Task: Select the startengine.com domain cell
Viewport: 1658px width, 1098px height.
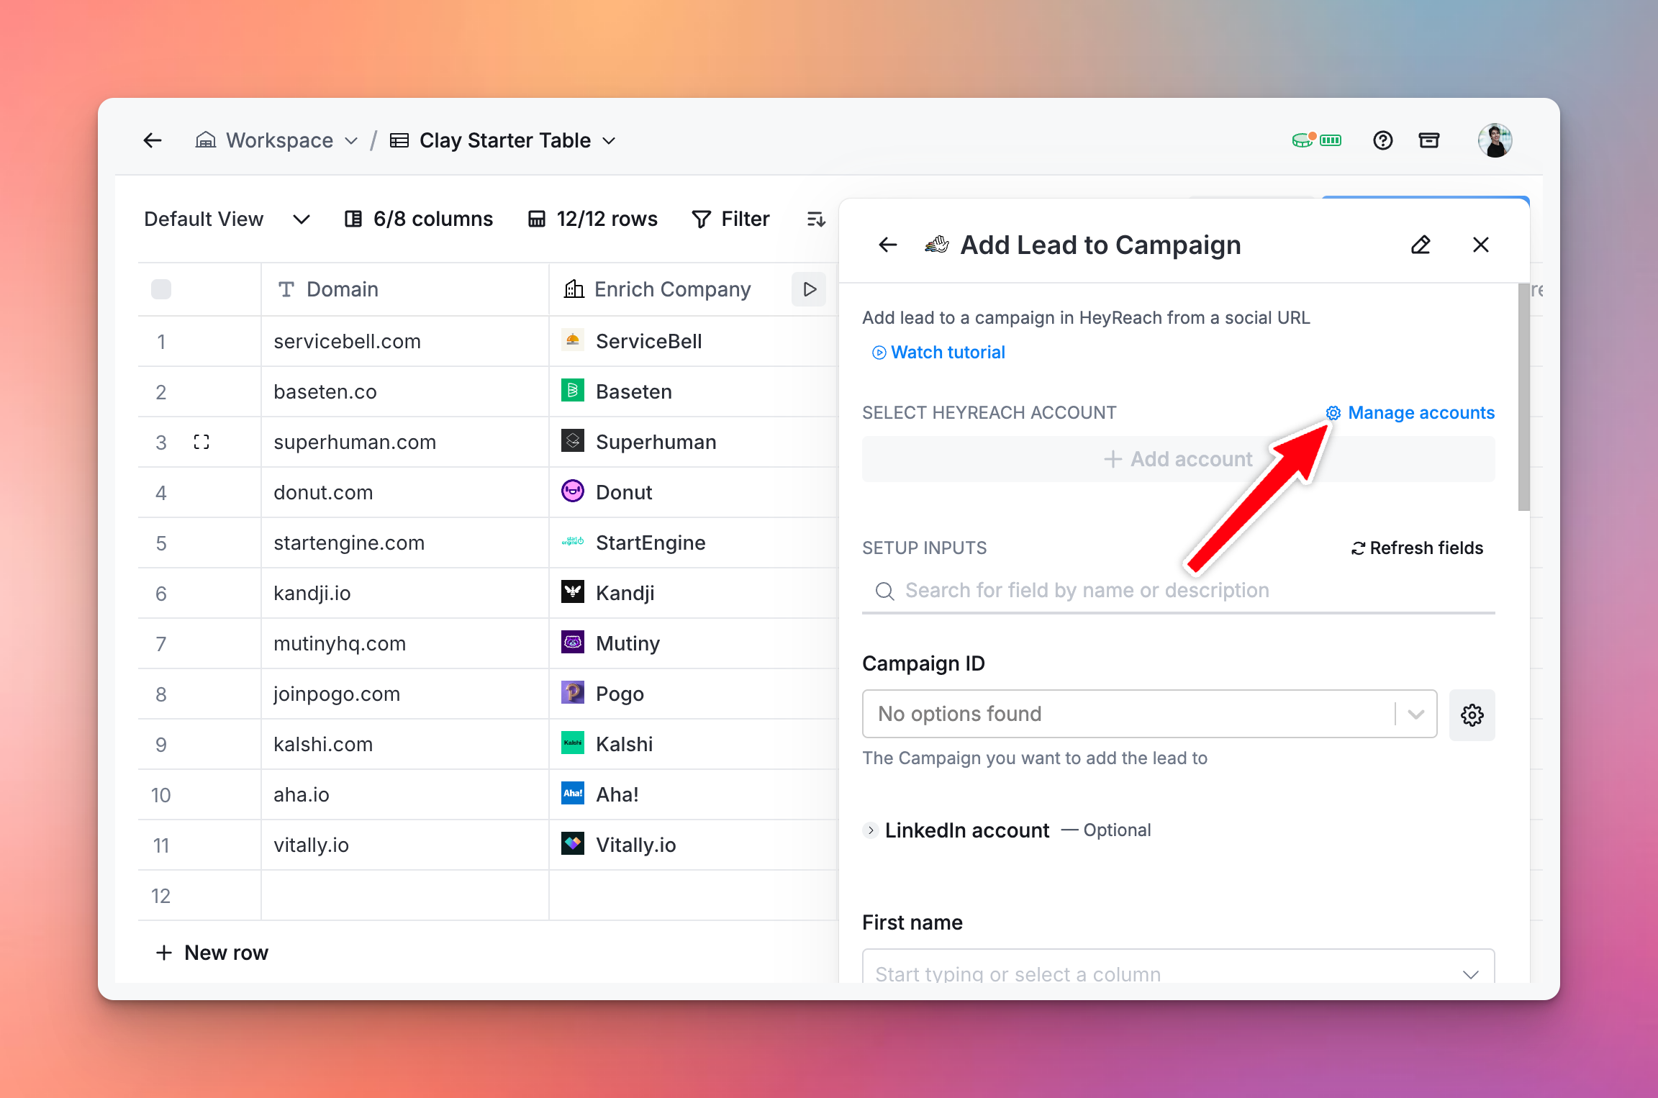Action: 404,543
